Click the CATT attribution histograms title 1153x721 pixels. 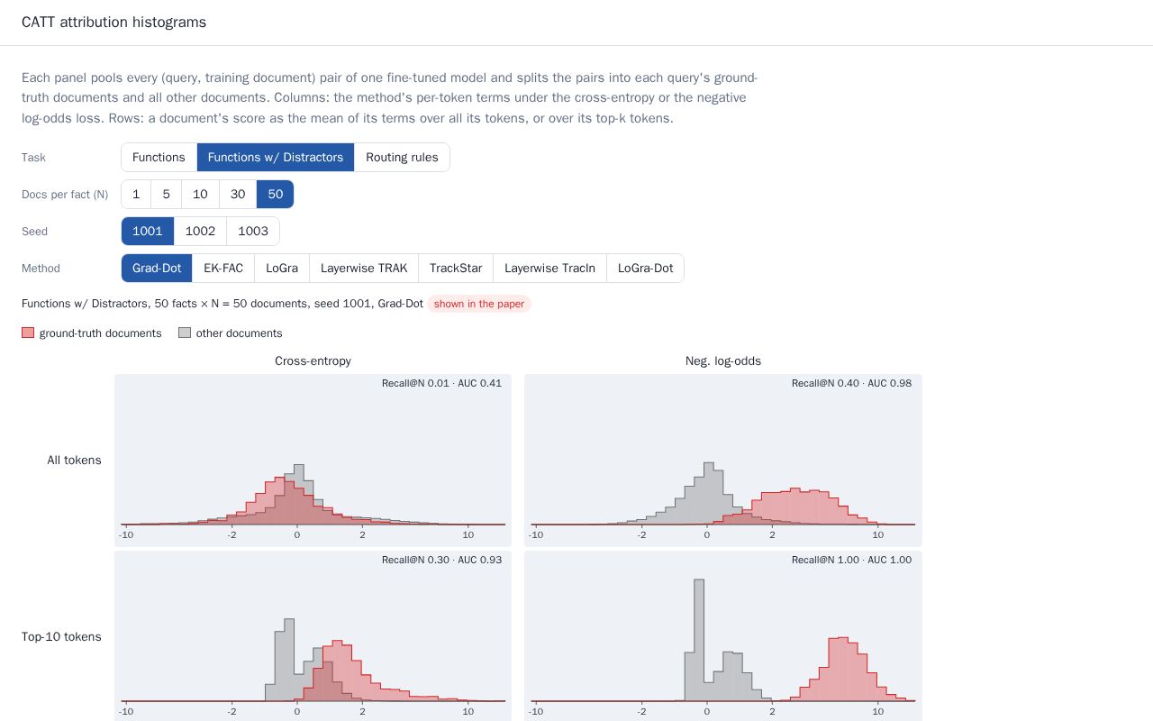(x=113, y=22)
